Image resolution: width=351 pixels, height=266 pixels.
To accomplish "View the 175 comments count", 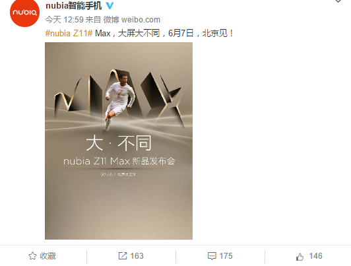I will 226,256.
